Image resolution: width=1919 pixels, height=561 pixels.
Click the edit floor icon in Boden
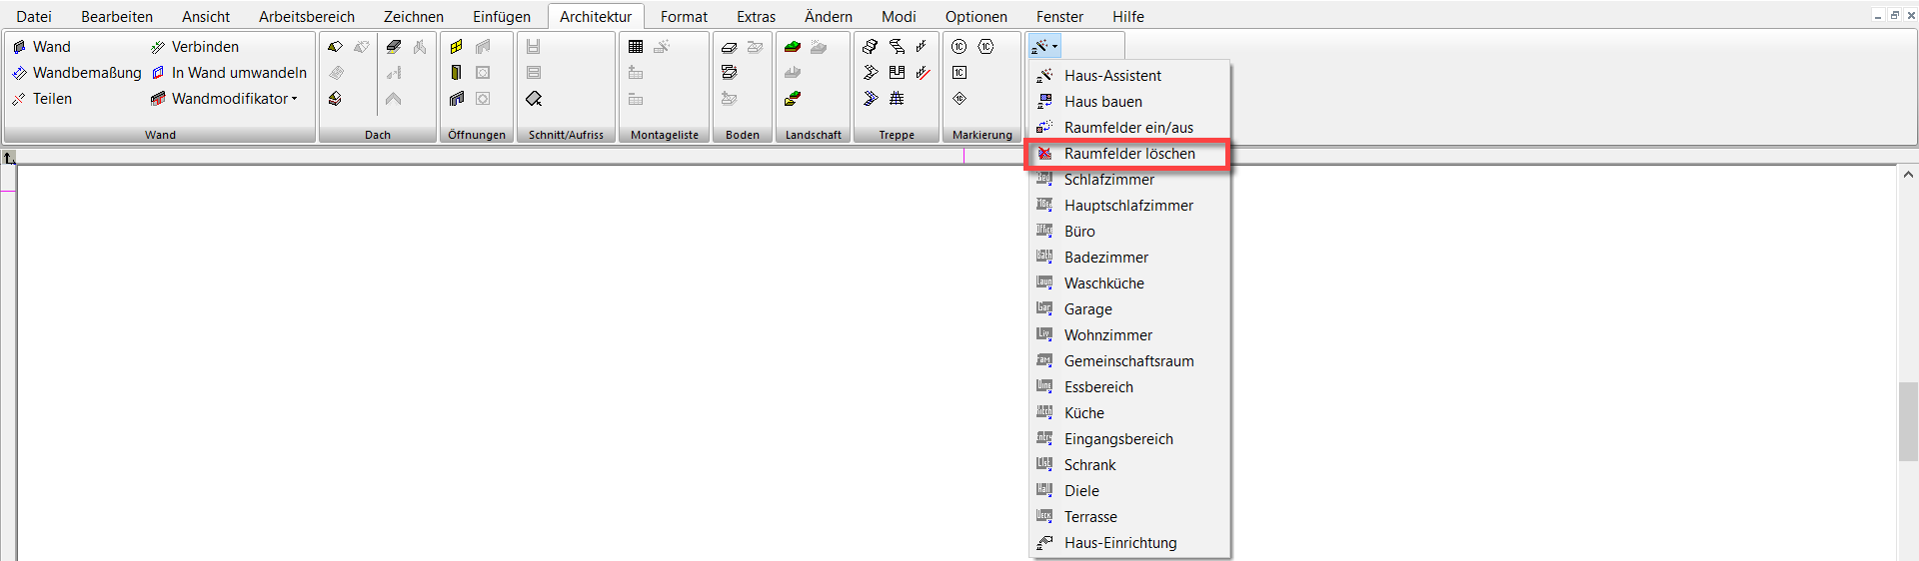coord(730,73)
